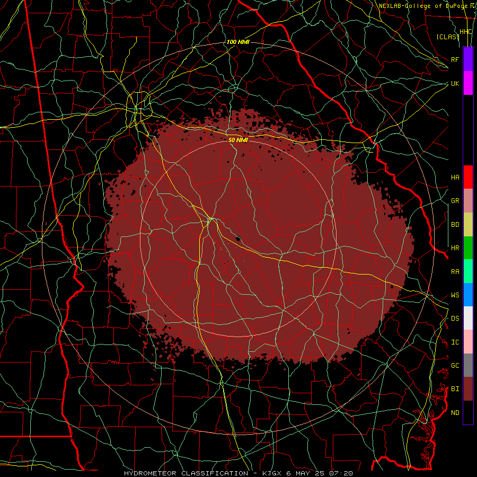
Task: Click the 100 NMI range ring label
Action: click(x=238, y=42)
